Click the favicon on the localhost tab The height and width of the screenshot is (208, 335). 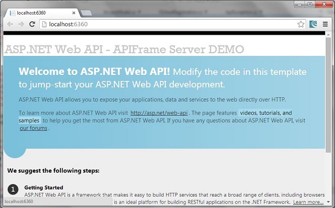pyautogui.click(x=13, y=13)
